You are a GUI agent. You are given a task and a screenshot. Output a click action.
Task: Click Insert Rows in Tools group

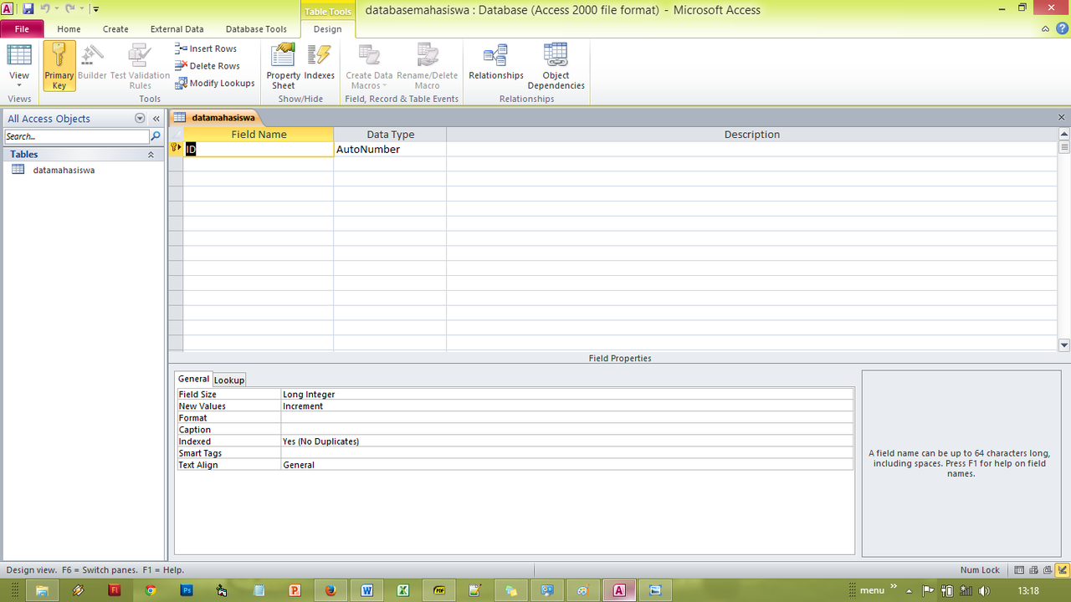tap(206, 48)
